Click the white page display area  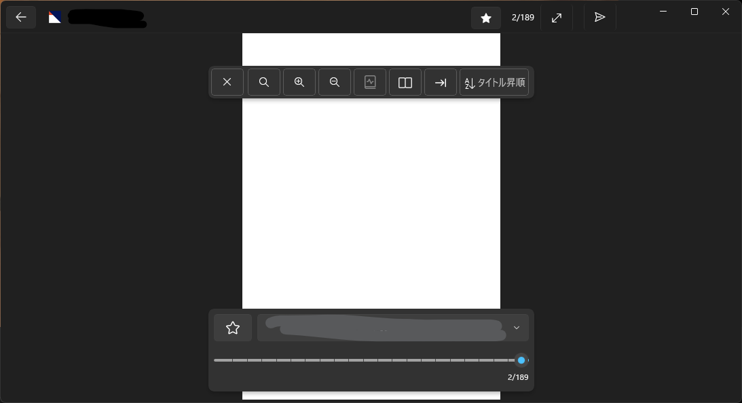[371, 204]
